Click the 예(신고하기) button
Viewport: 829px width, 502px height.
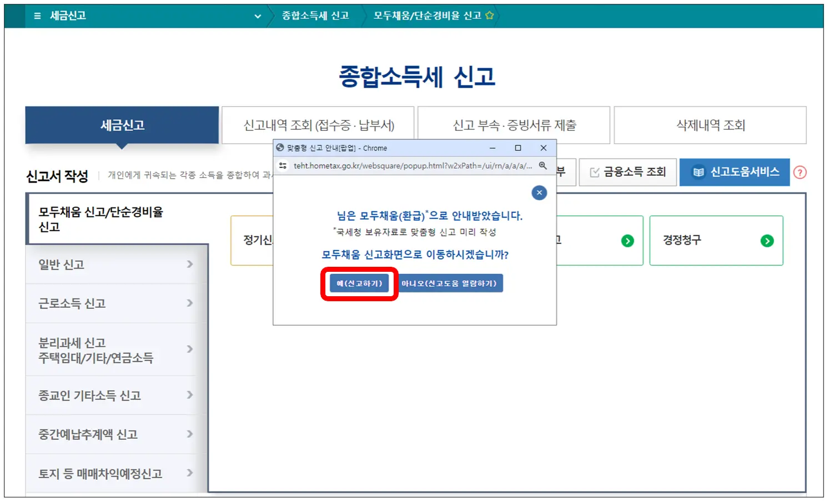pos(358,283)
